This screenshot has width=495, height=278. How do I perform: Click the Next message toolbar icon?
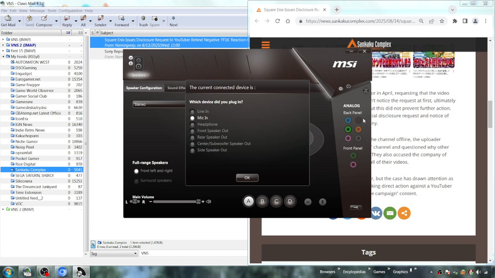[x=173, y=19]
